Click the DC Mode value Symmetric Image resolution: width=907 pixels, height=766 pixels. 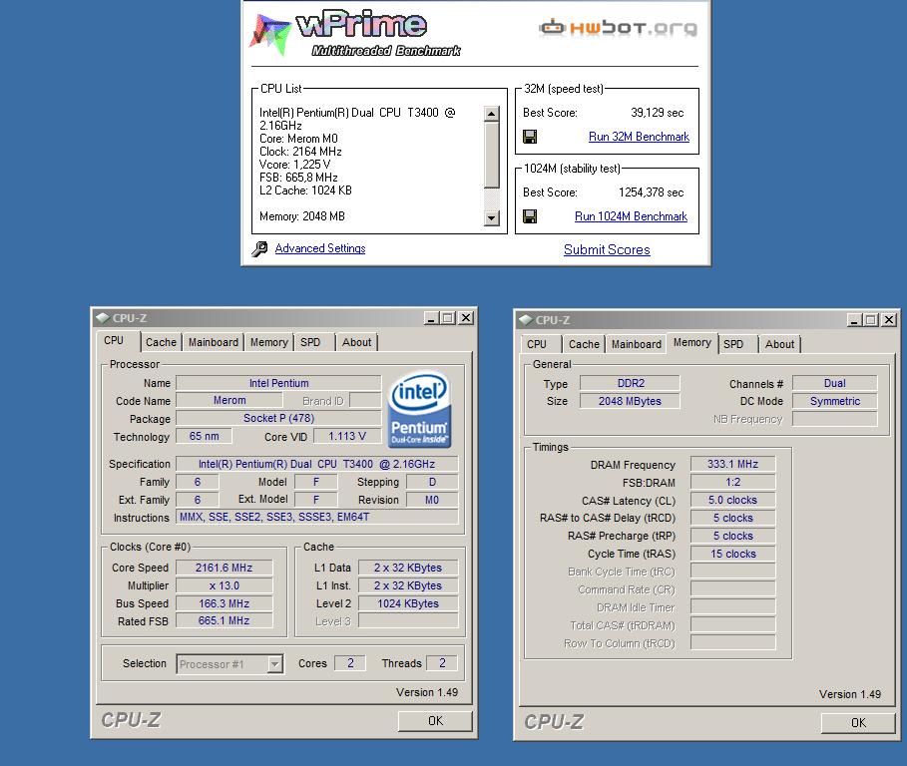click(835, 401)
